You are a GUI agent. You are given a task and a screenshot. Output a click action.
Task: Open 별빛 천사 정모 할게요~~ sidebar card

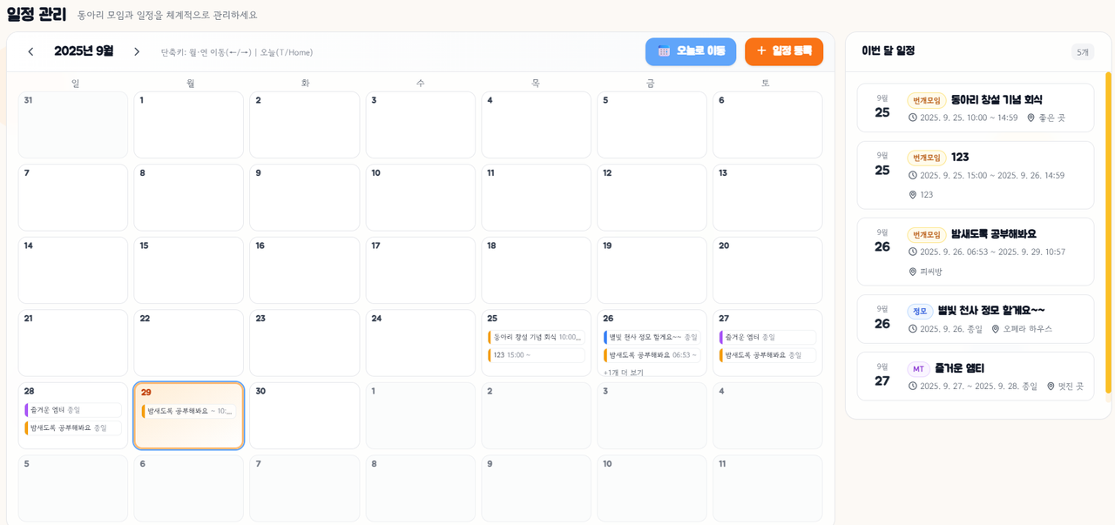tap(976, 319)
